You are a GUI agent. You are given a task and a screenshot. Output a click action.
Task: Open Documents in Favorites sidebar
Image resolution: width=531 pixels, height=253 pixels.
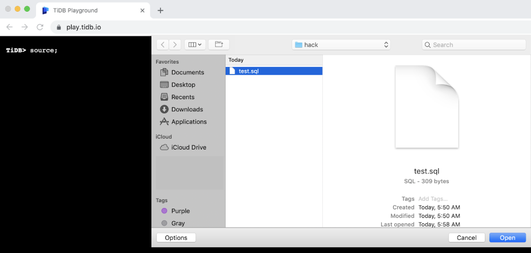pos(187,72)
